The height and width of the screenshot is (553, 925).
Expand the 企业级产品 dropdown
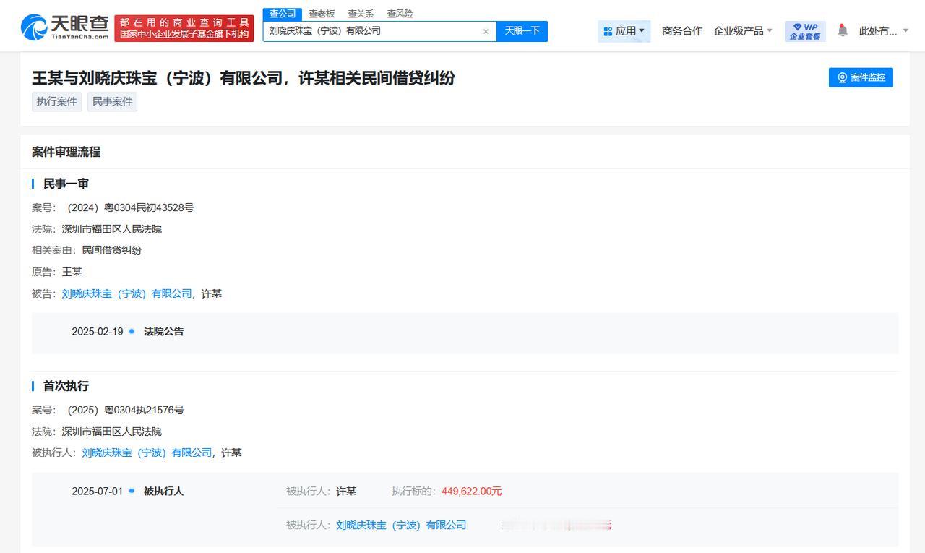743,31
